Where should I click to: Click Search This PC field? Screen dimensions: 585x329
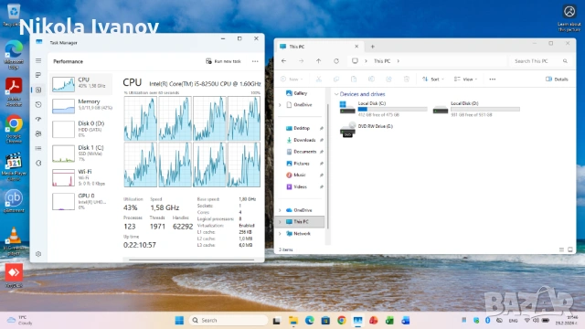coord(540,61)
